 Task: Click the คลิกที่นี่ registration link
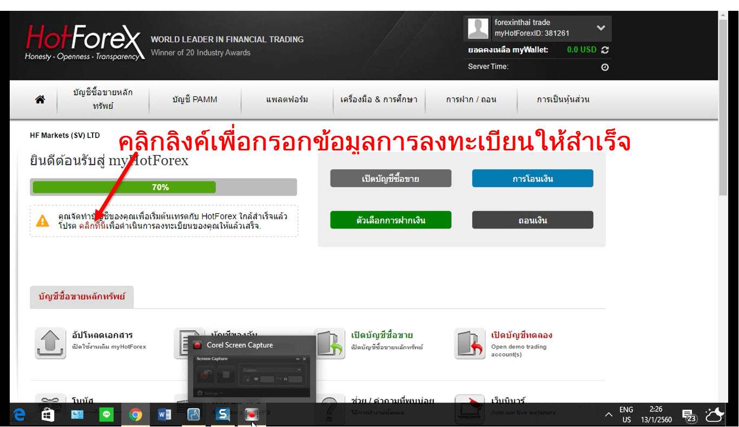[92, 226]
